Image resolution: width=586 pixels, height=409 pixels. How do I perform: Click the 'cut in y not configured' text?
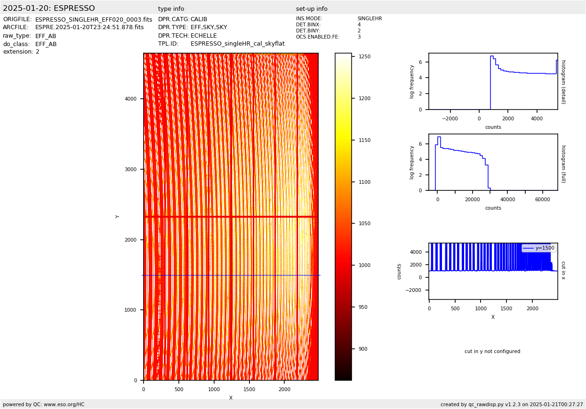click(x=492, y=352)
